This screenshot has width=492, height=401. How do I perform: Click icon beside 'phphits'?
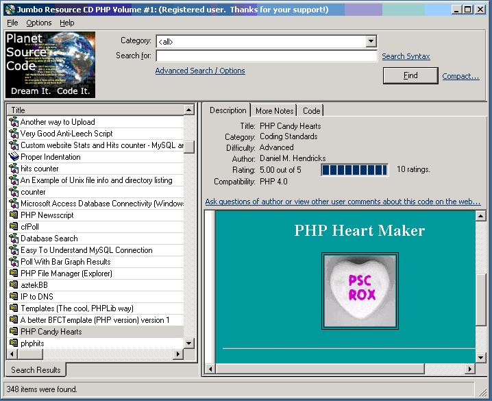pos(14,342)
